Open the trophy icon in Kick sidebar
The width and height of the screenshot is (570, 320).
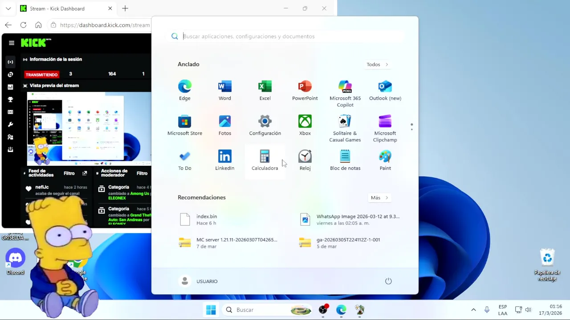10,100
